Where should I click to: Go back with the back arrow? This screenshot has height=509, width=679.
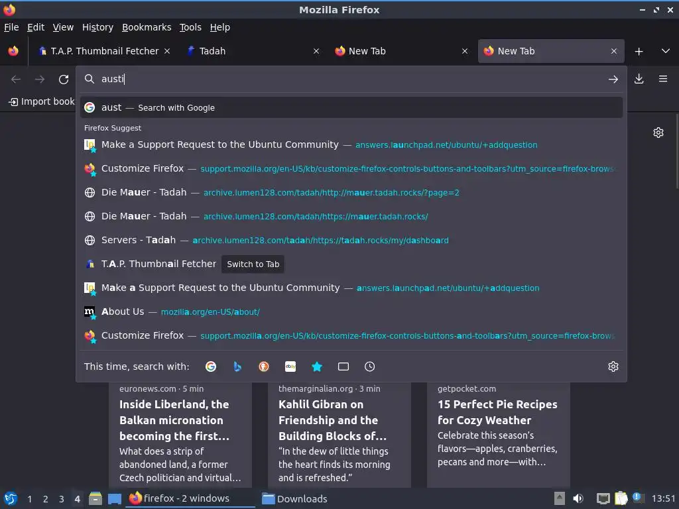[16, 80]
